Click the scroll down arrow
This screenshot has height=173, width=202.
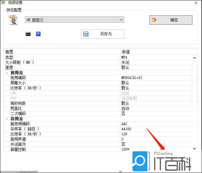pyautogui.click(x=195, y=149)
